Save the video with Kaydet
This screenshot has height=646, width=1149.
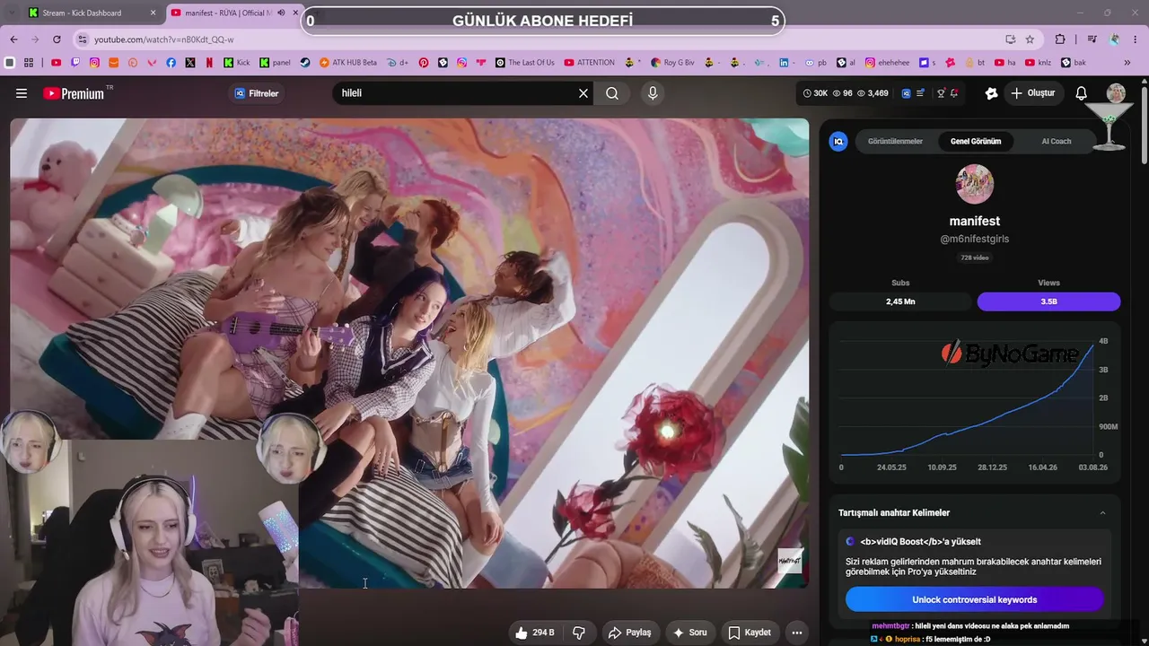click(x=750, y=633)
